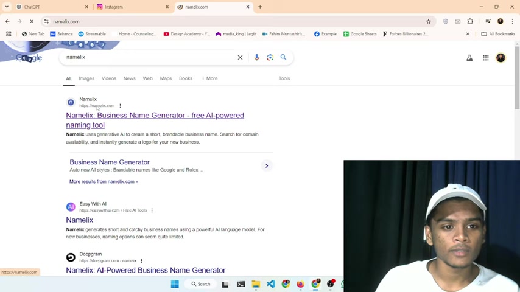Open the Google account avatar
Image resolution: width=520 pixels, height=292 pixels.
point(501,58)
